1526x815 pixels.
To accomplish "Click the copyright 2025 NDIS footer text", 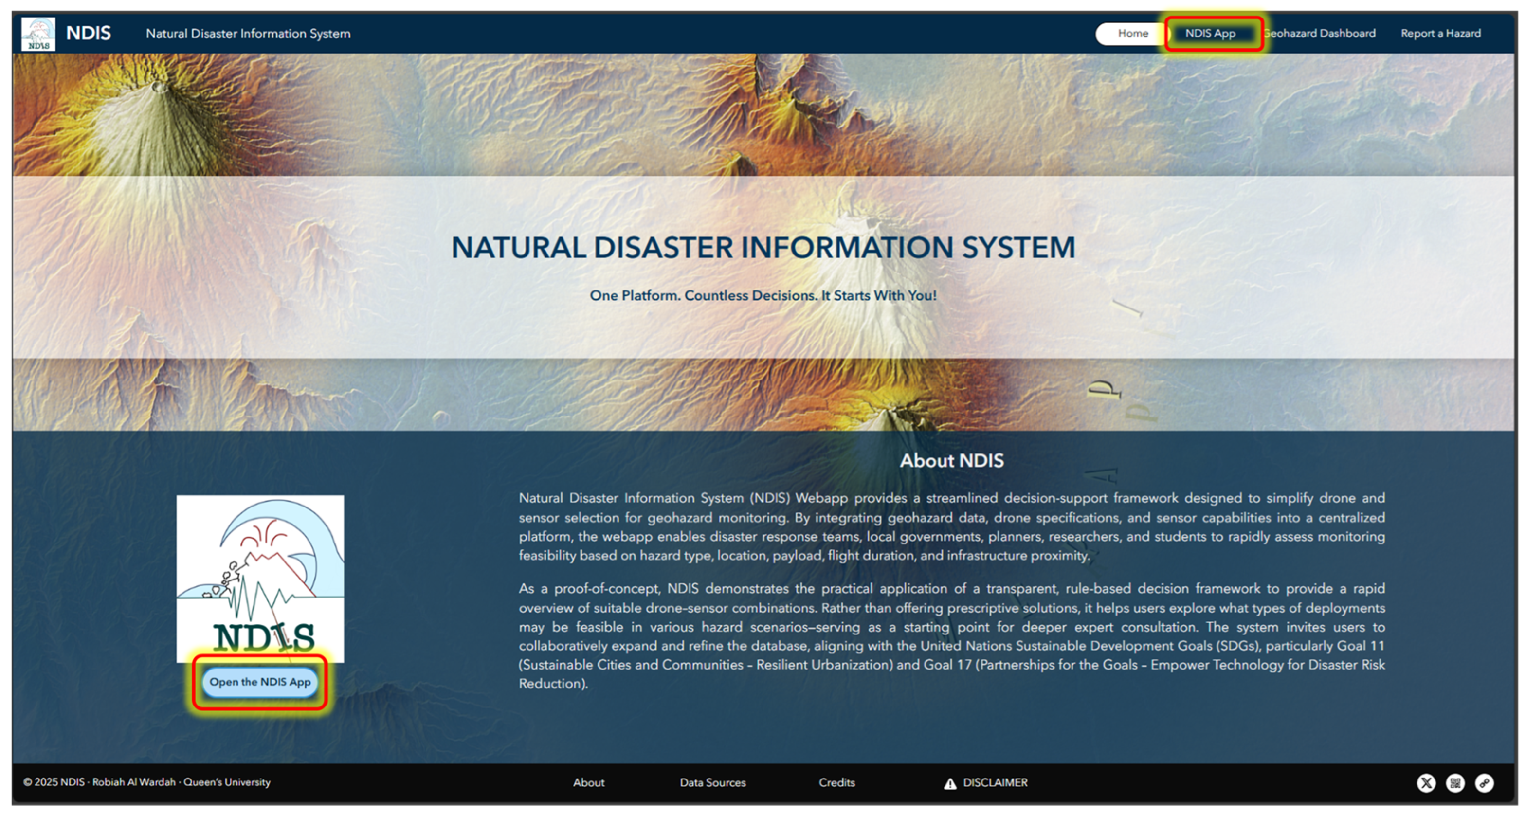I will [146, 782].
